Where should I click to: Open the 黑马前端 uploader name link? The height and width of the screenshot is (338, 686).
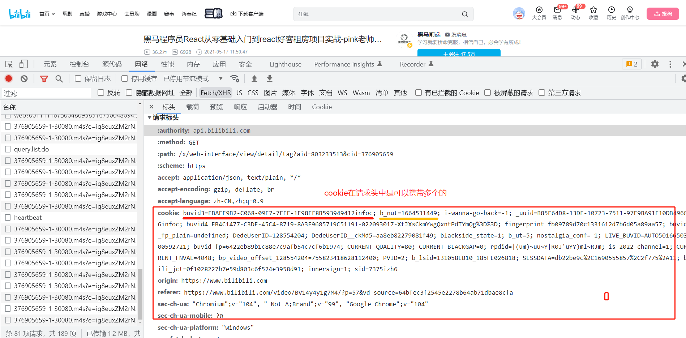[x=429, y=34]
